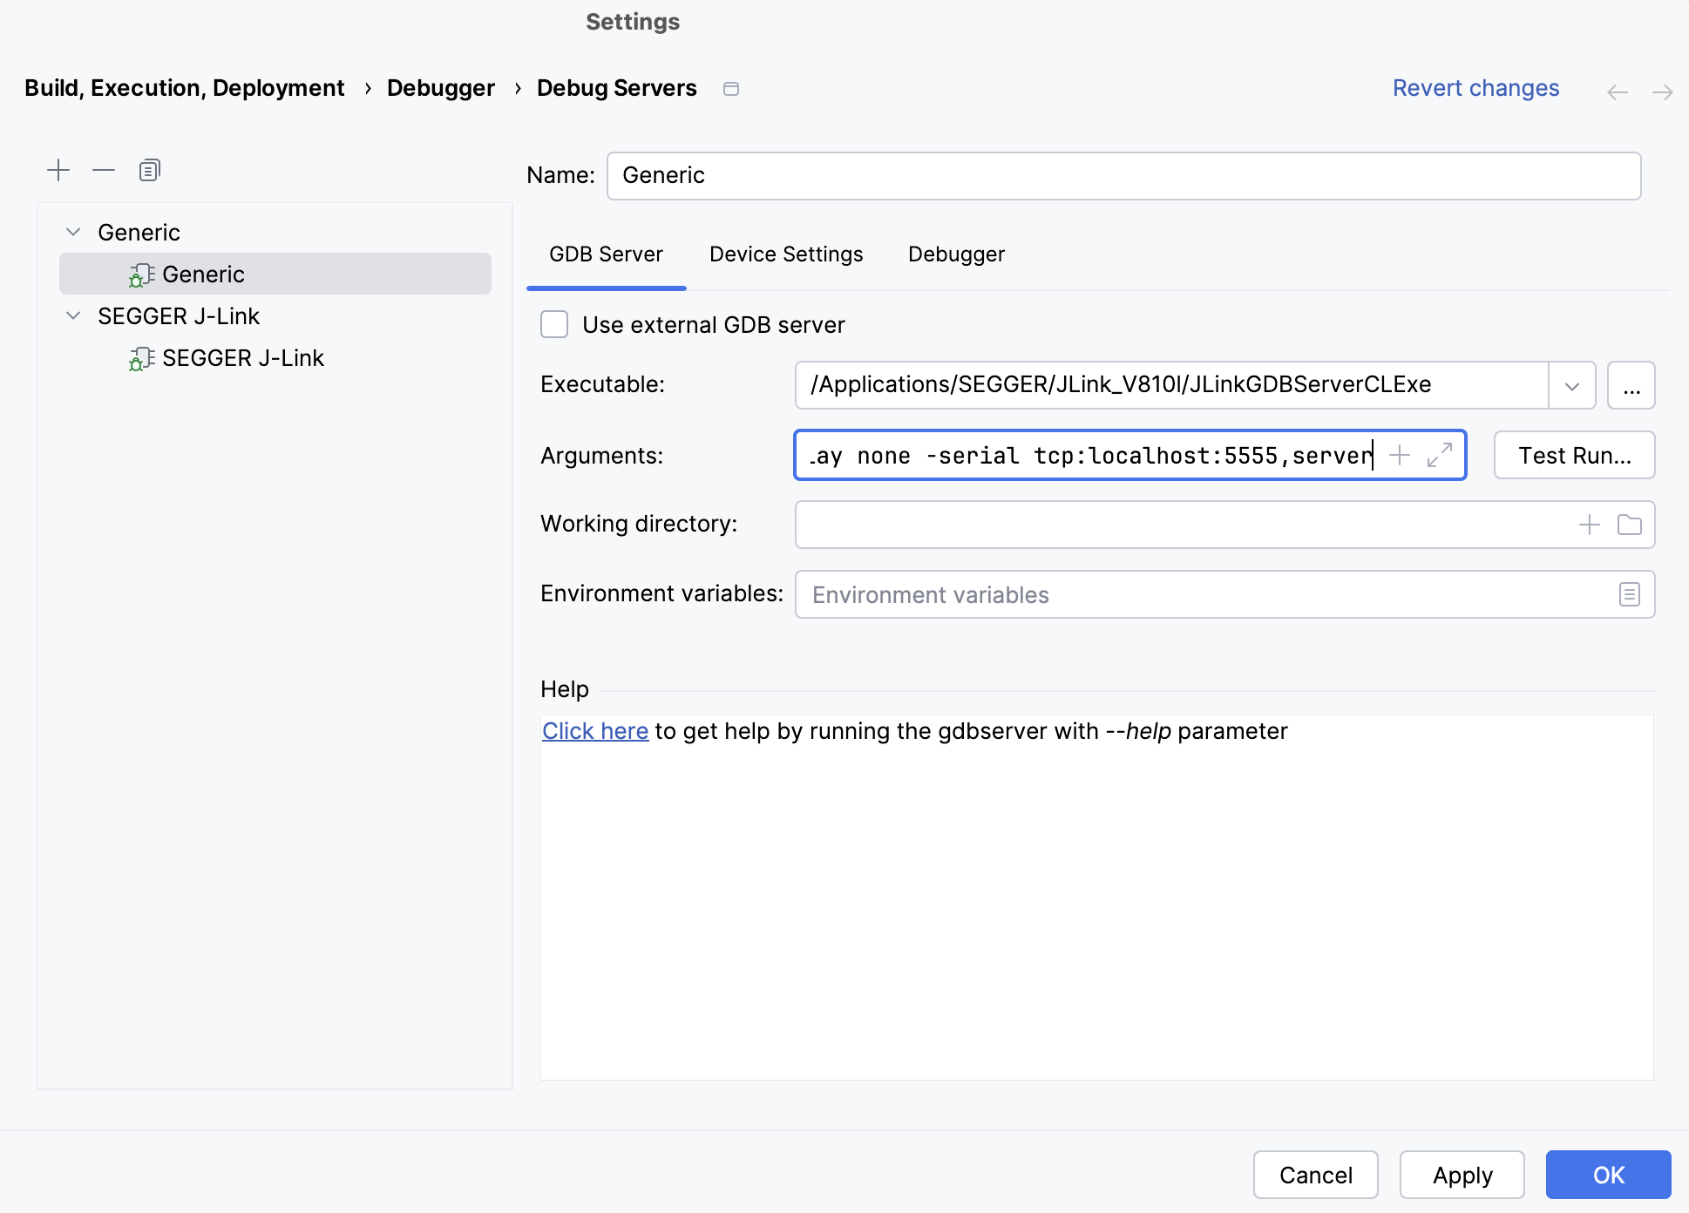Screen dimensions: 1689x1213
Task: Apply the debug server settings
Action: click(x=1462, y=1175)
